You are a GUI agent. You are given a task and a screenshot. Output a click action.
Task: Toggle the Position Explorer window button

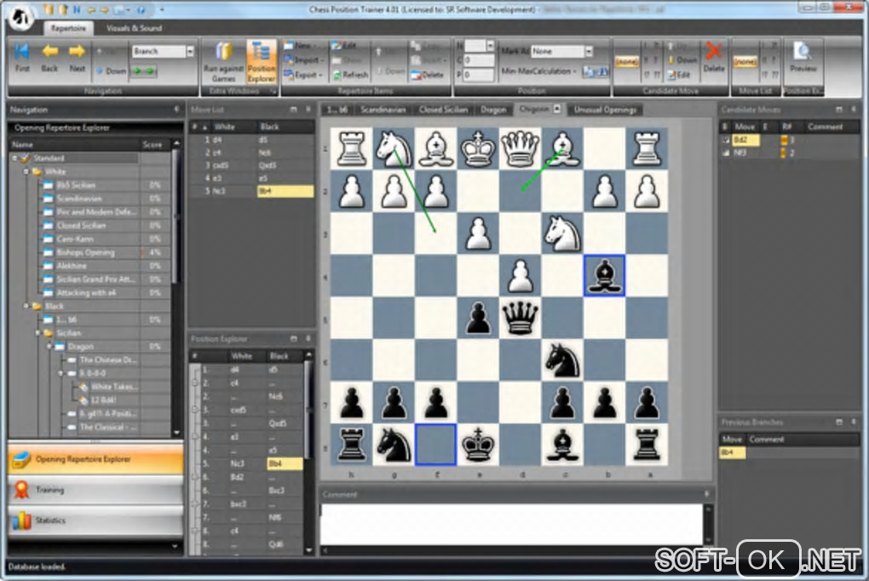261,62
